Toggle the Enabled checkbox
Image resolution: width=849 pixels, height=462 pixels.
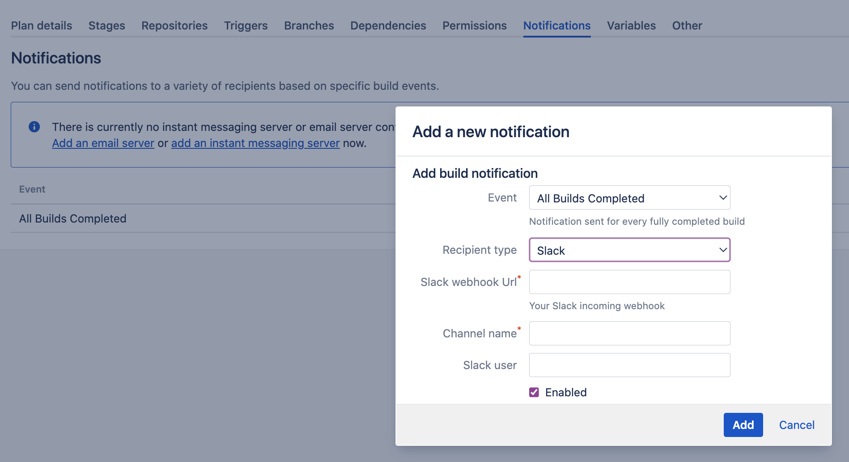(534, 392)
